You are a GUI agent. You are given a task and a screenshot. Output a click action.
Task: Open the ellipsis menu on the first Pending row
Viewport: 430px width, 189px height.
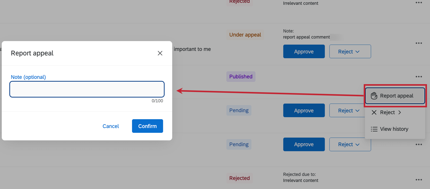coord(419,110)
